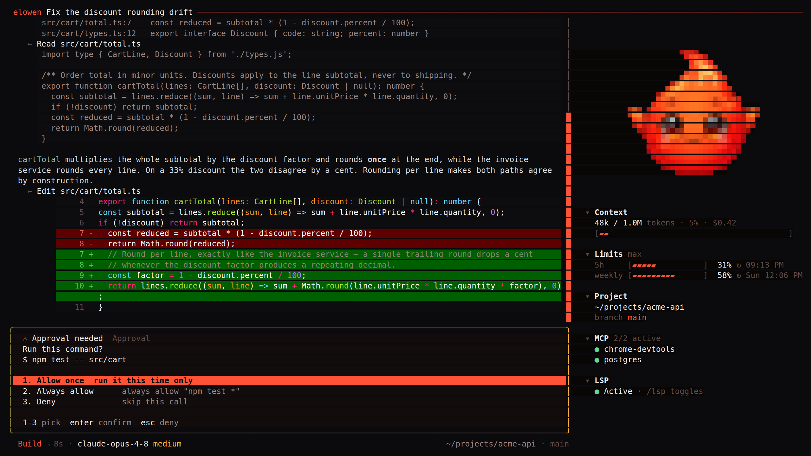Image resolution: width=811 pixels, height=456 pixels.
Task: Click the Run this command? prompt text
Action: [x=63, y=349]
